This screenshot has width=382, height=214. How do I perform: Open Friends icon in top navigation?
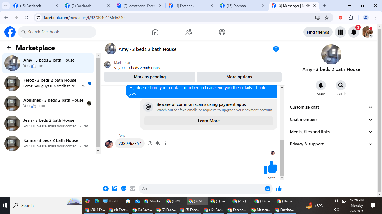click(189, 32)
